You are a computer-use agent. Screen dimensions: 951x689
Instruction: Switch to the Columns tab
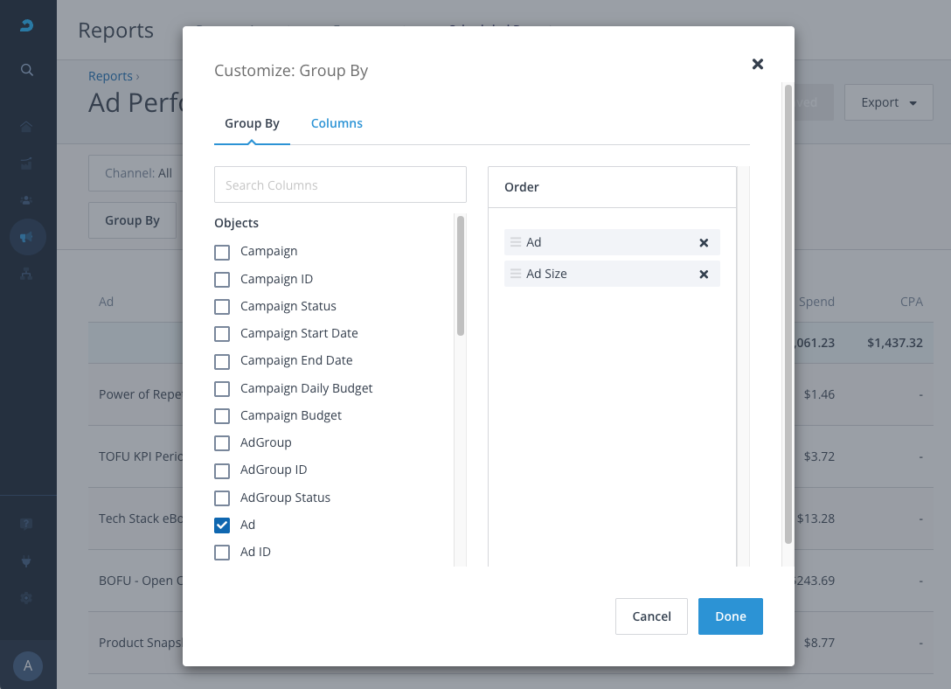337,123
